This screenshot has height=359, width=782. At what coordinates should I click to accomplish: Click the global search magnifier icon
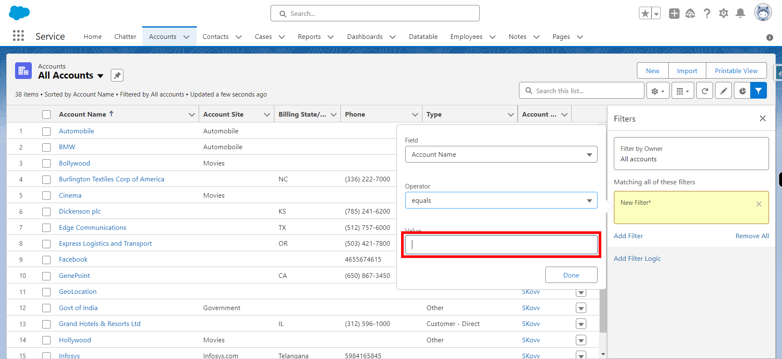click(x=283, y=14)
